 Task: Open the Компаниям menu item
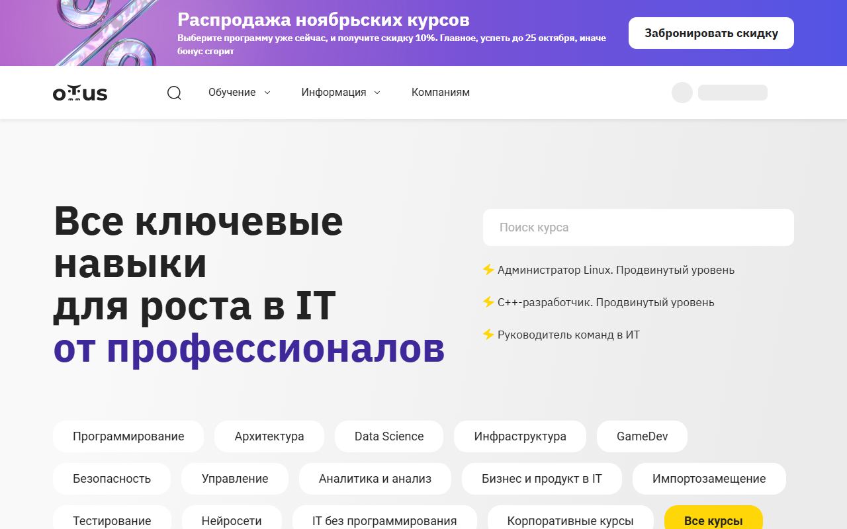click(x=441, y=93)
